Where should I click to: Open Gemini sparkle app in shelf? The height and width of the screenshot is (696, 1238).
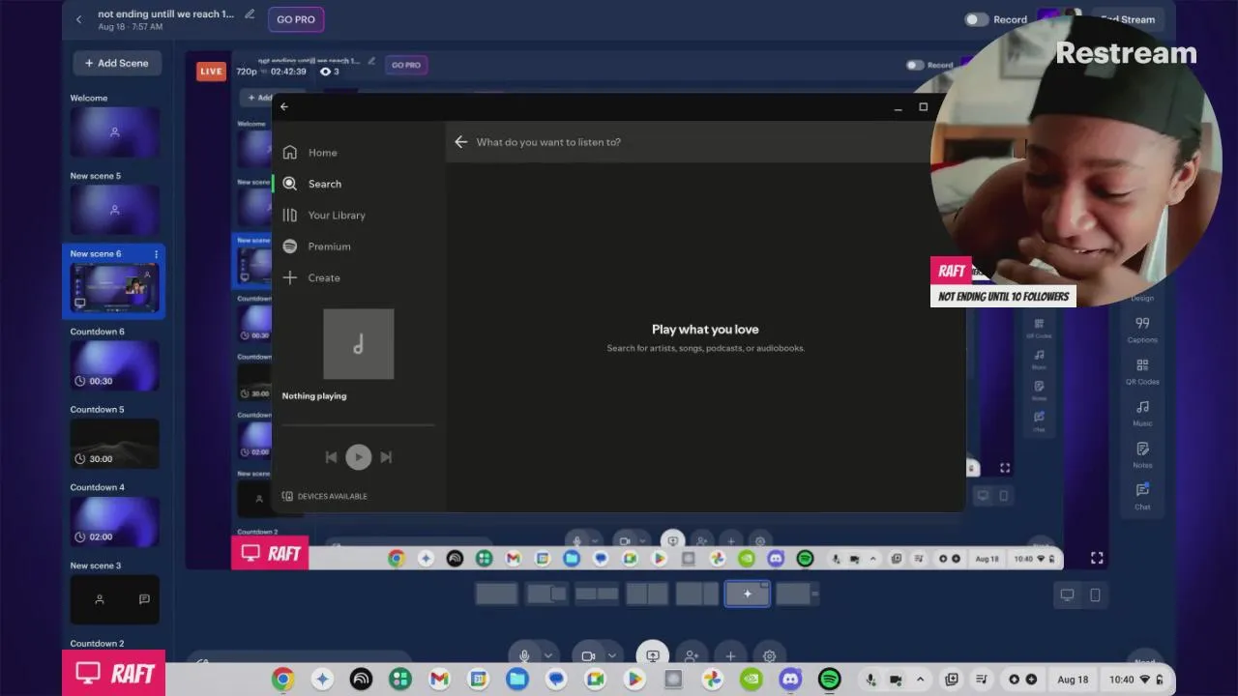pyautogui.click(x=322, y=680)
